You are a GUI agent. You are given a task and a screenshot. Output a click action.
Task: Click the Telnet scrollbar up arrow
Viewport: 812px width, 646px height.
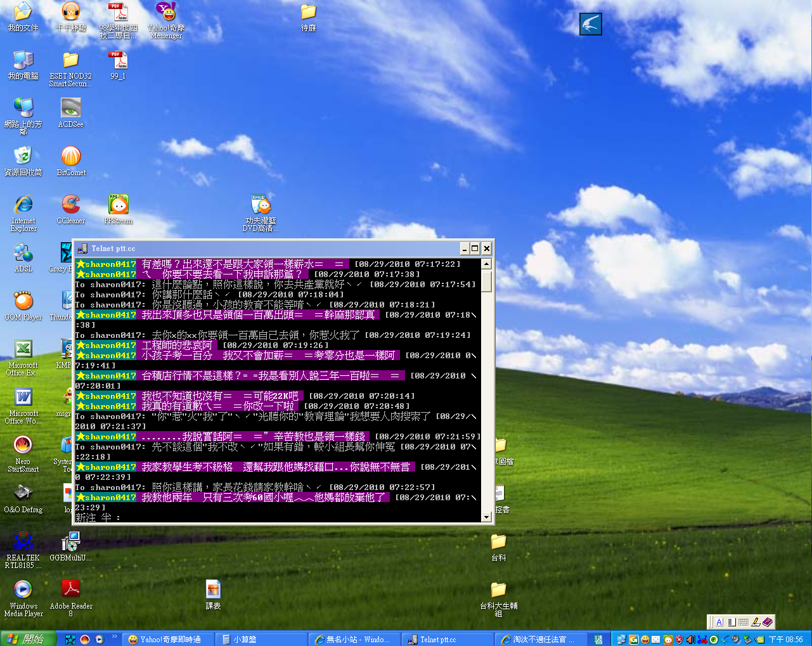pyautogui.click(x=486, y=264)
